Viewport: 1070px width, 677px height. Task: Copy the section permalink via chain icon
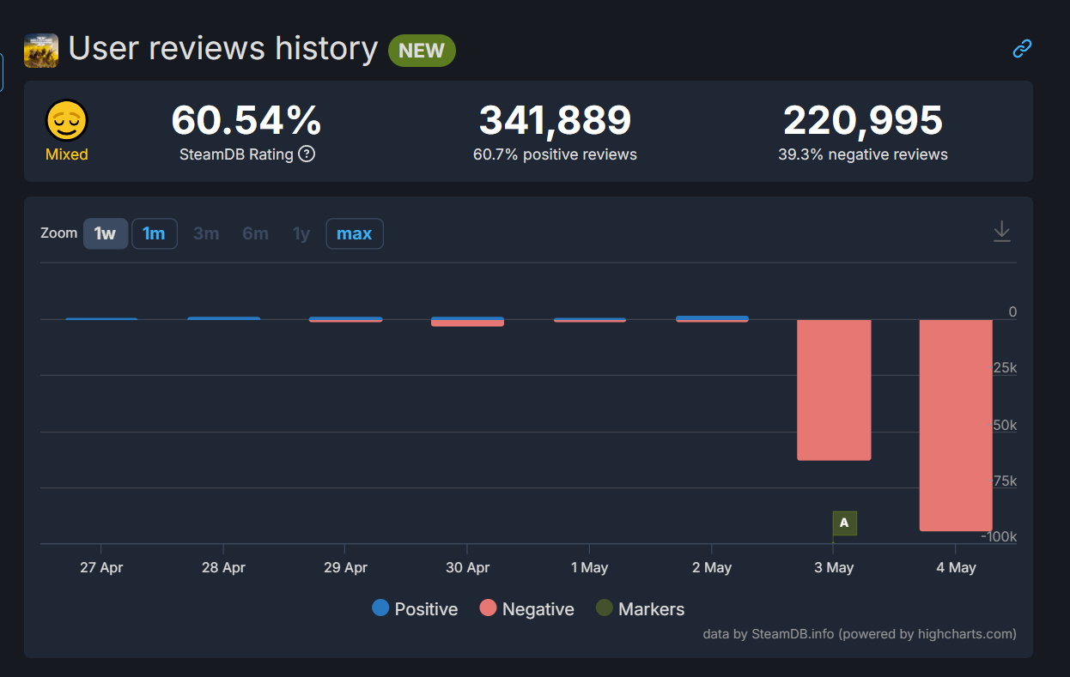pos(1021,49)
